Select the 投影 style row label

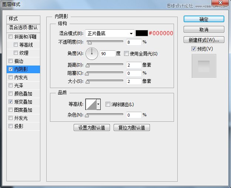point(19,126)
